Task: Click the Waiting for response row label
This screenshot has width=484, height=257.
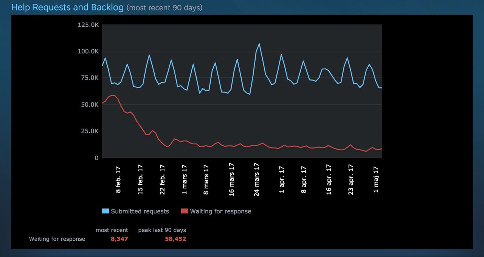Action: (x=57, y=239)
